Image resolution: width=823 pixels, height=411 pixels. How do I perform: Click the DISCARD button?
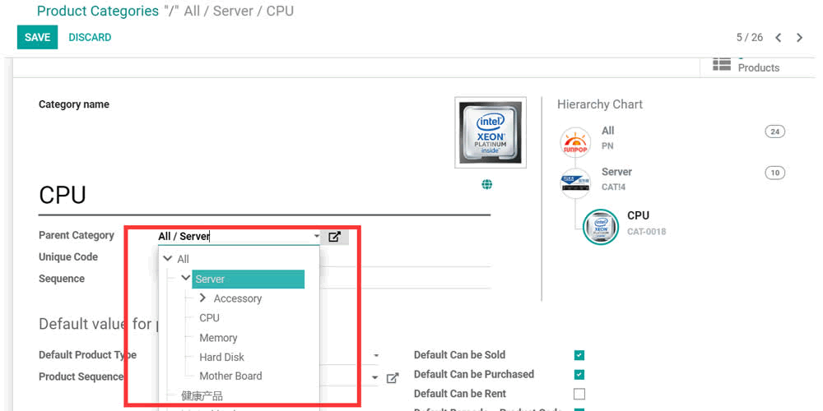pos(90,38)
